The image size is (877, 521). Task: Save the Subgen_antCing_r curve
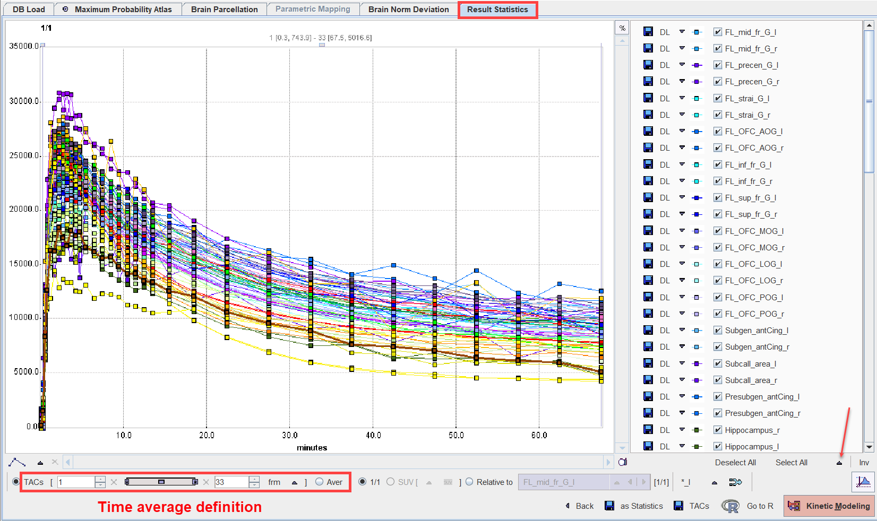(648, 346)
